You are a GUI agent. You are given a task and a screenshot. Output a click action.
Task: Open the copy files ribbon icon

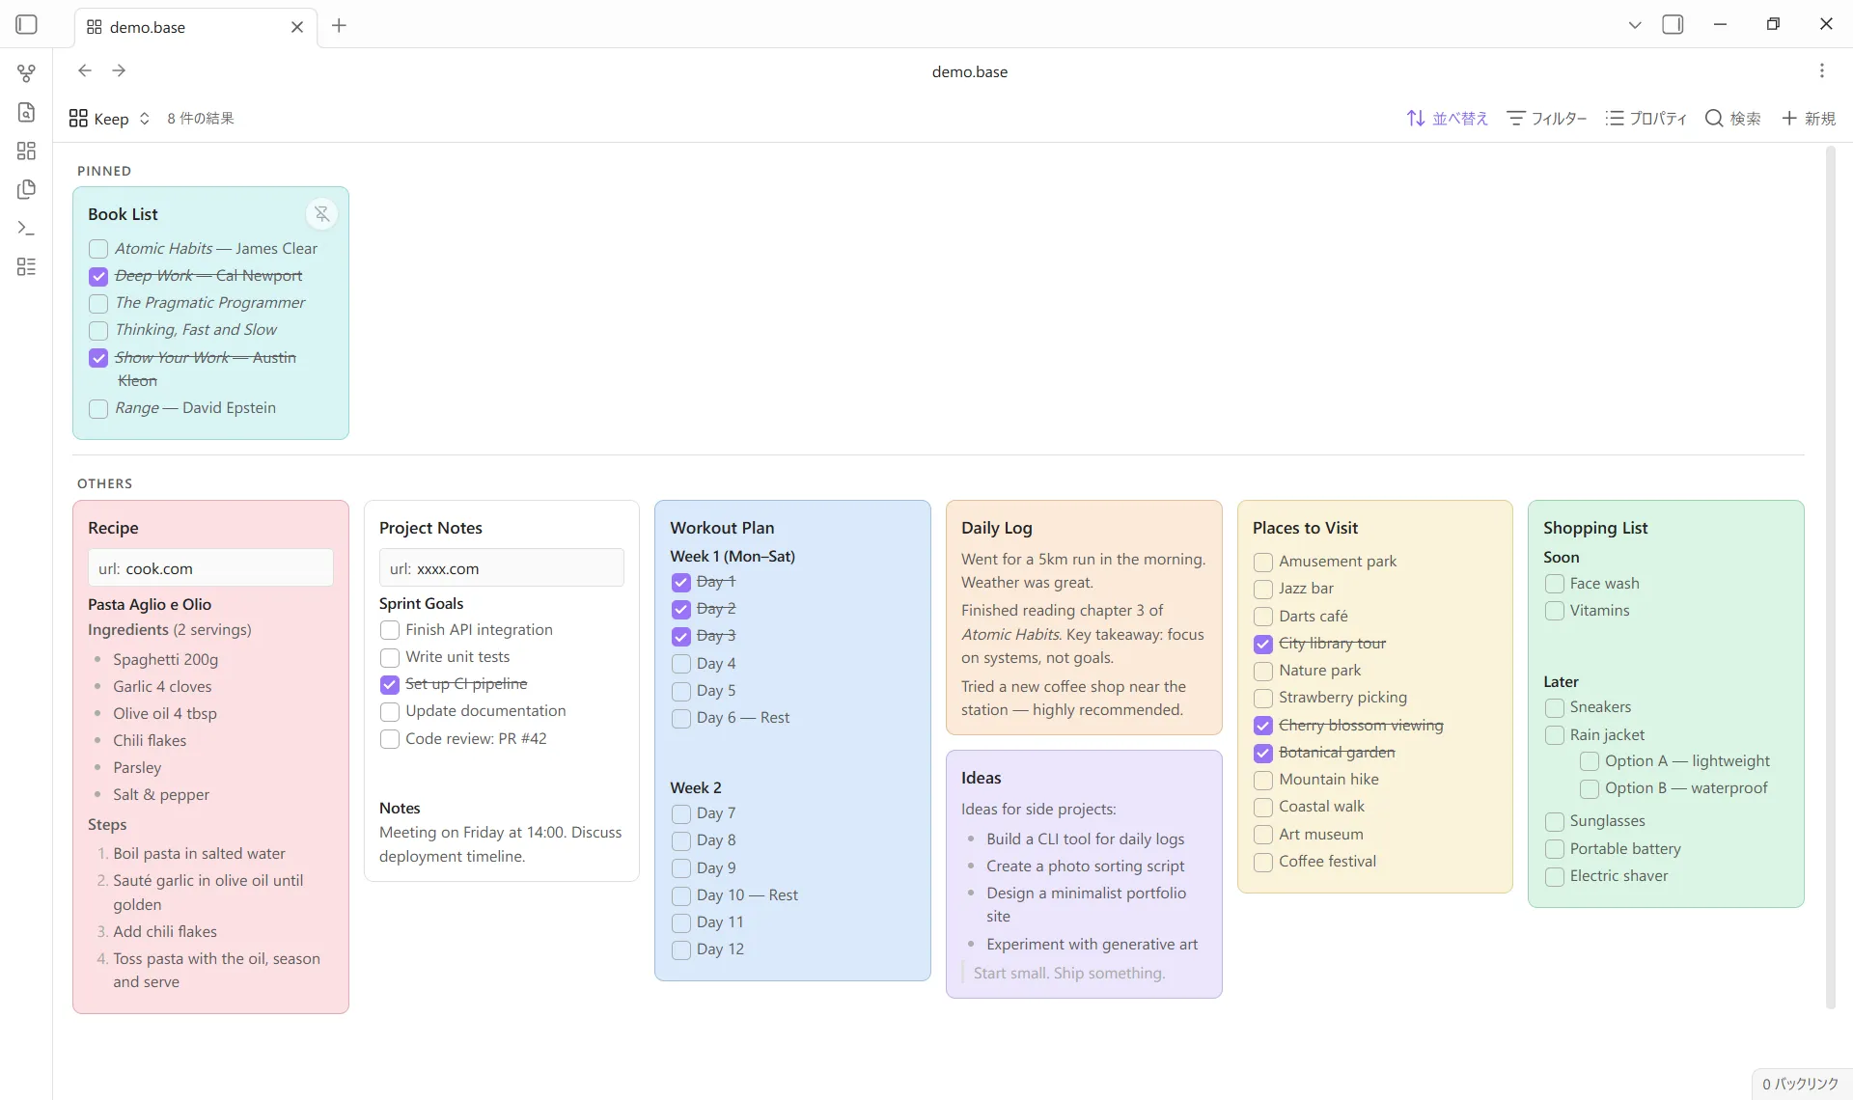tap(26, 189)
